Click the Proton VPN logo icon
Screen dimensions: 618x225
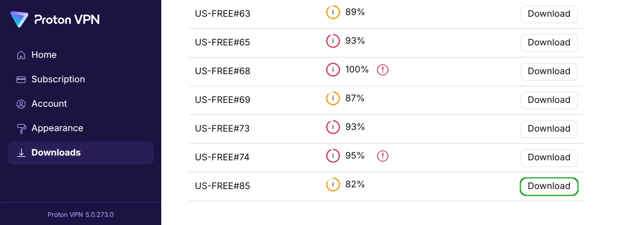tap(19, 19)
